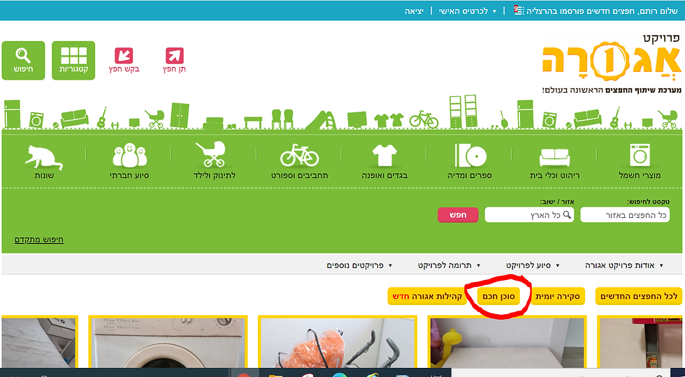
Task: Select the 'מוצרי חשמל' washing machine category
Action: [x=640, y=161]
